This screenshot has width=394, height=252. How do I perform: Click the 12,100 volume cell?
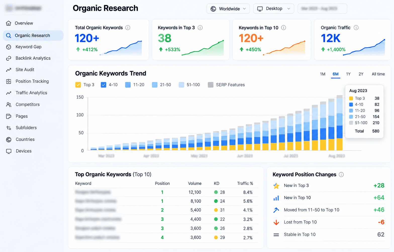pos(195,192)
